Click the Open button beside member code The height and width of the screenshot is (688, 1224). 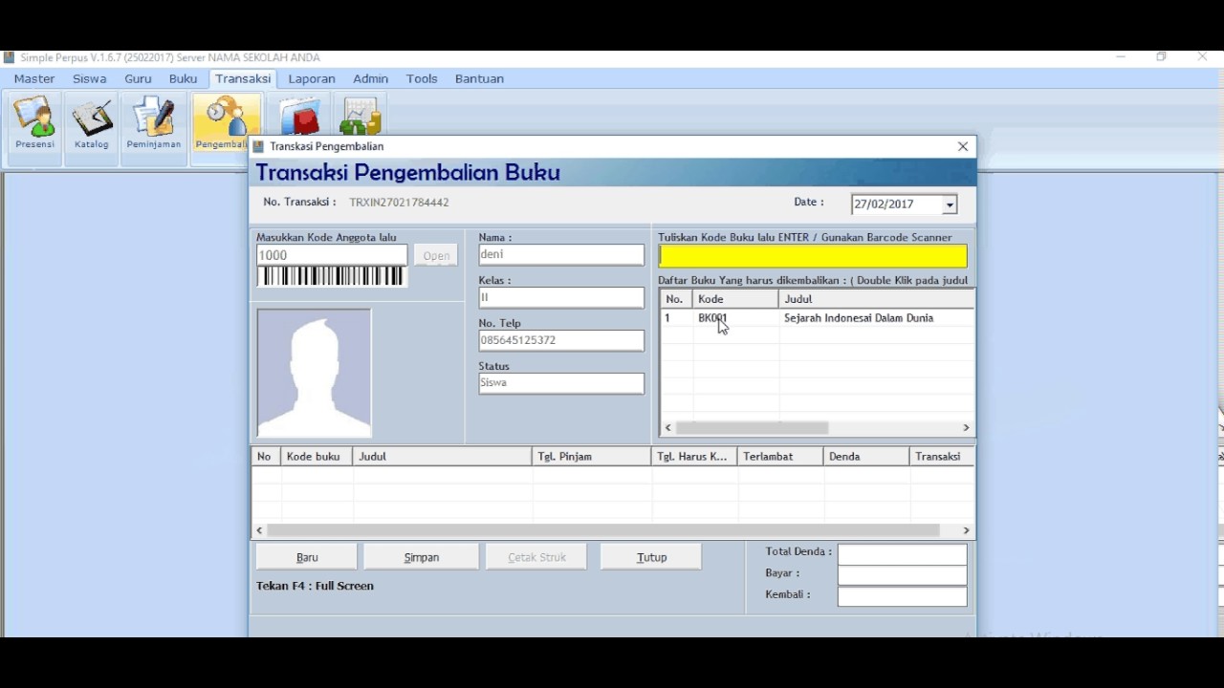point(436,255)
